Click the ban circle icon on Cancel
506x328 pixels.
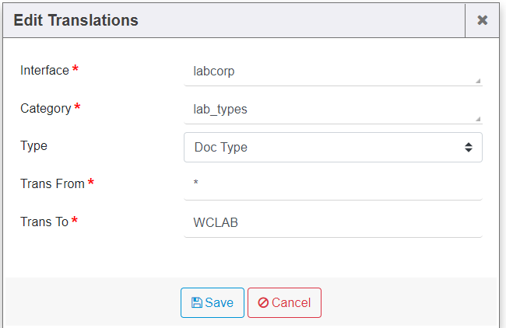tap(263, 303)
